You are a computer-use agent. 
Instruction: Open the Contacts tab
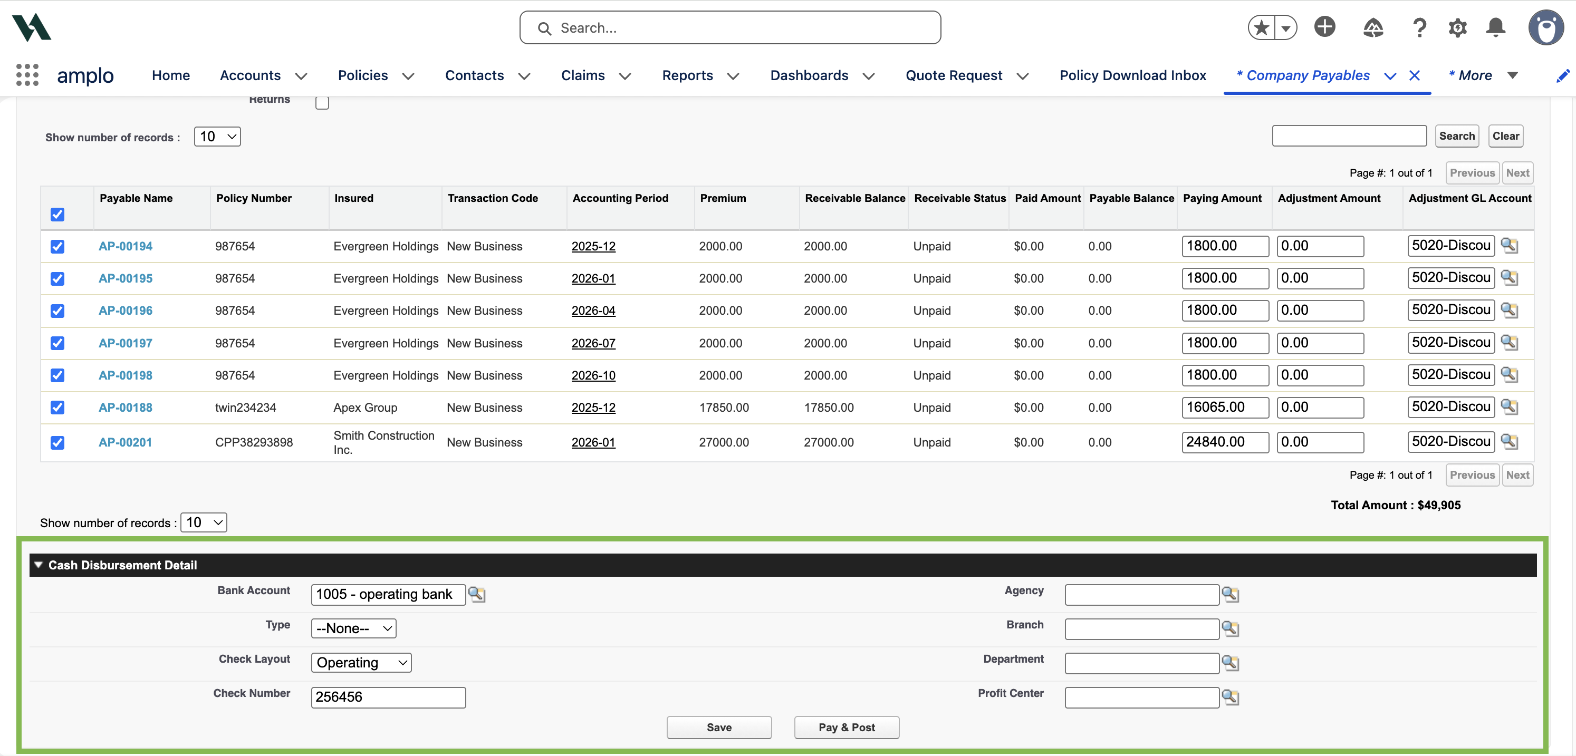pyautogui.click(x=474, y=75)
